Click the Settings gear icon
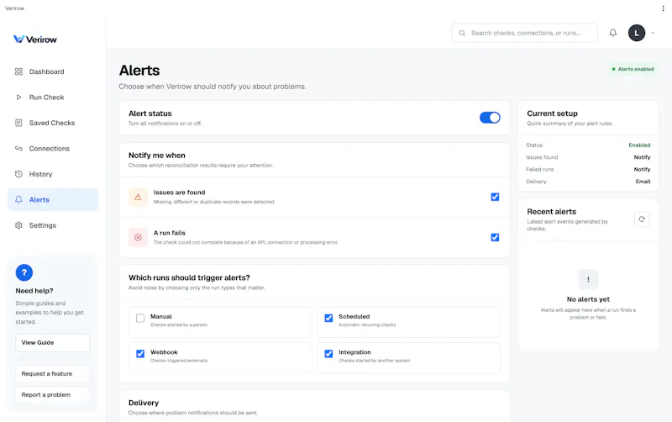Image resolution: width=672 pixels, height=422 pixels. point(18,225)
